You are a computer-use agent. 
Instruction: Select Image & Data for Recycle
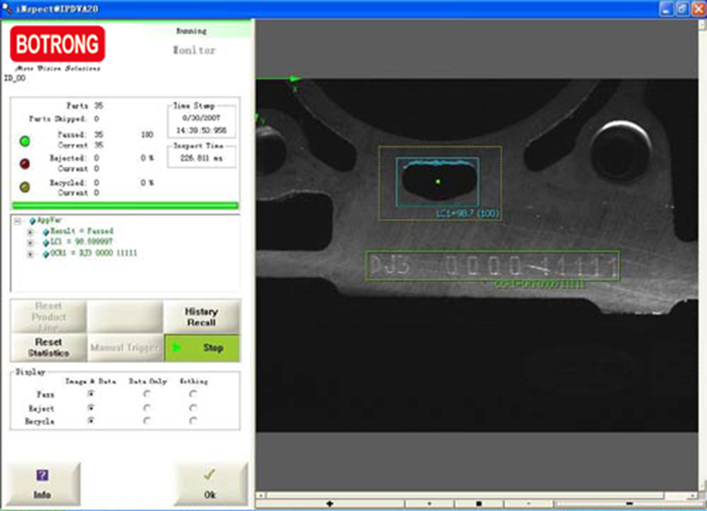pyautogui.click(x=91, y=420)
